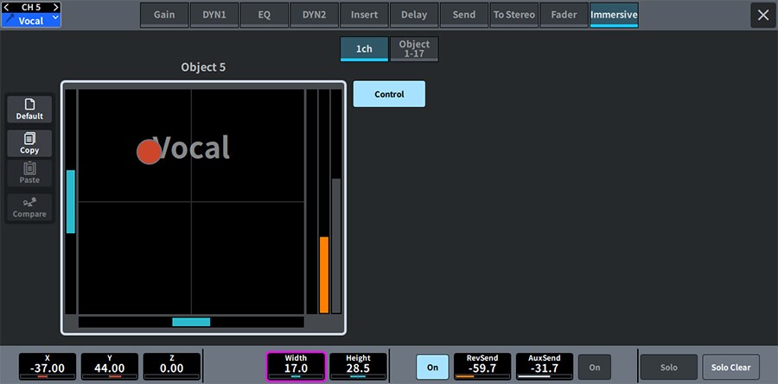Go to previous channel with left arrow
Viewport: 778px width, 384px height.
coord(7,7)
